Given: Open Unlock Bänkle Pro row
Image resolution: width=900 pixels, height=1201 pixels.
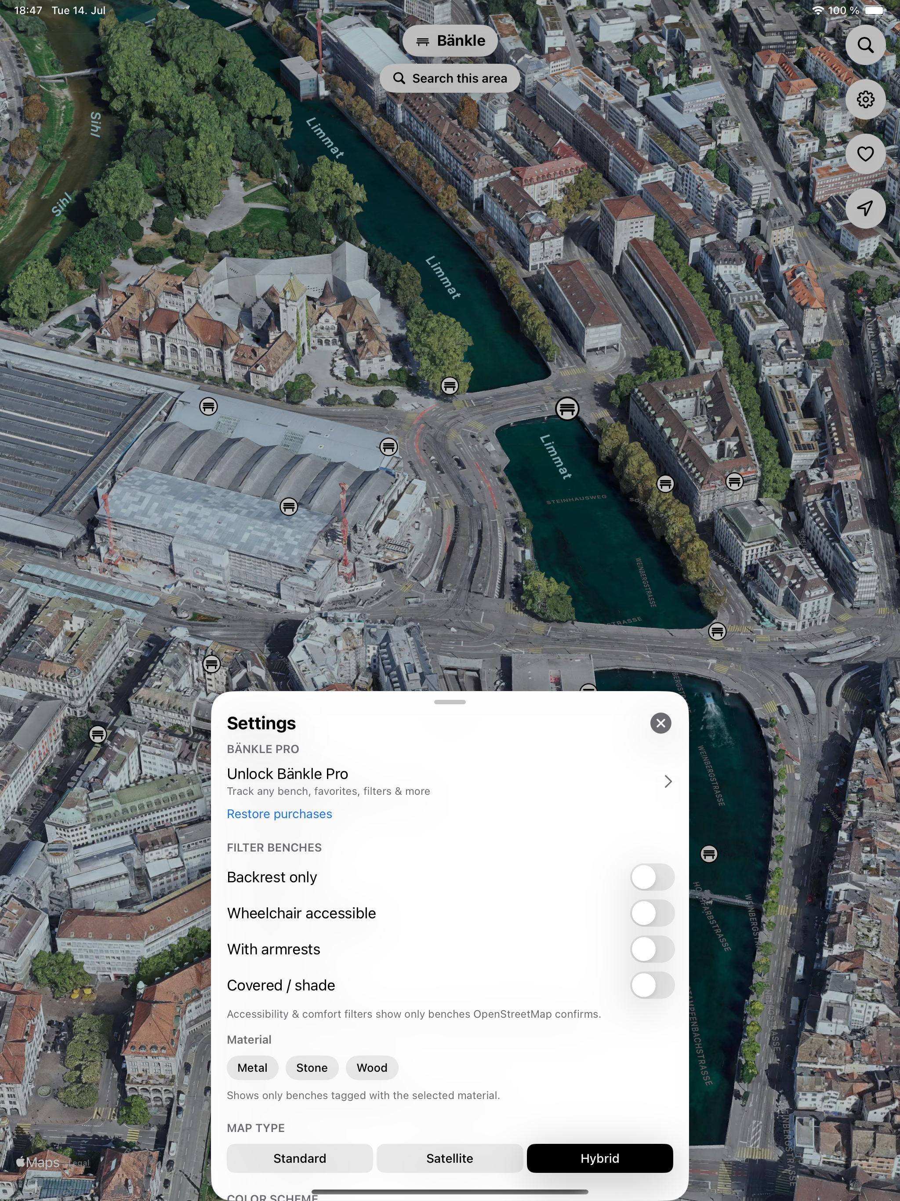Looking at the screenshot, I should 450,781.
